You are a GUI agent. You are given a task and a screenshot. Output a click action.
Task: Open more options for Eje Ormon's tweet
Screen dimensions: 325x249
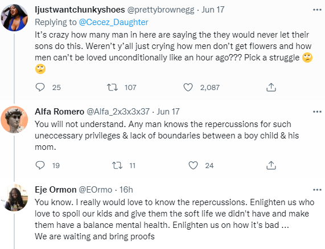(x=317, y=190)
